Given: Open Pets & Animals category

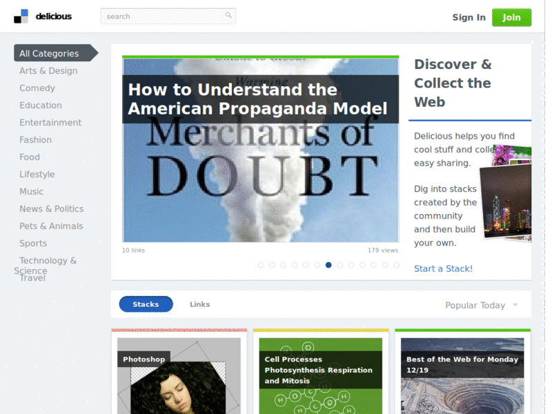Looking at the screenshot, I should click(51, 226).
